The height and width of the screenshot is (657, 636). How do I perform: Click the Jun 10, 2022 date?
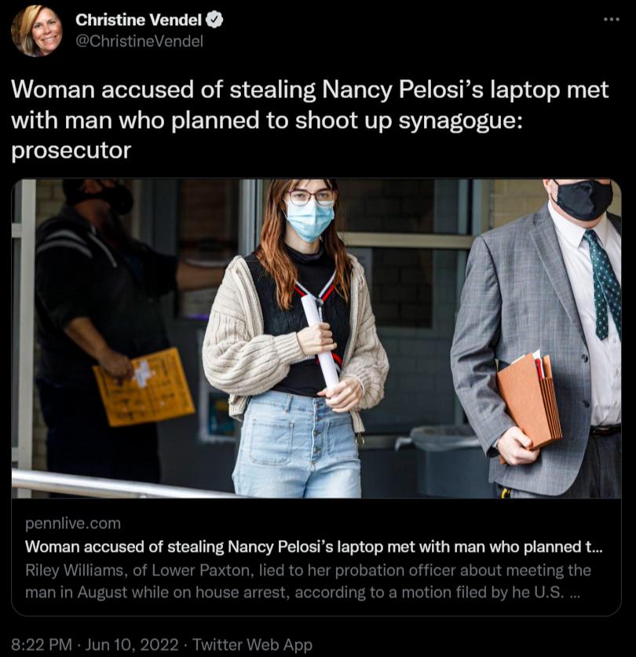tap(132, 644)
